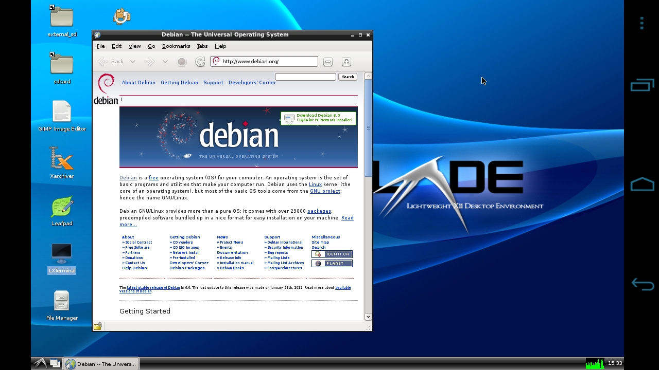Image resolution: width=659 pixels, height=370 pixels.
Task: Launch Xarchiver desktop icon
Action: (62, 158)
